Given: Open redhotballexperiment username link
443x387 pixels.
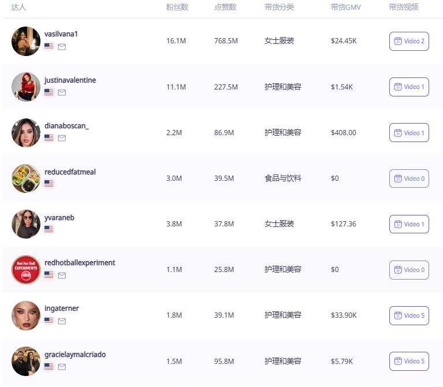Looking at the screenshot, I should pyautogui.click(x=80, y=263).
